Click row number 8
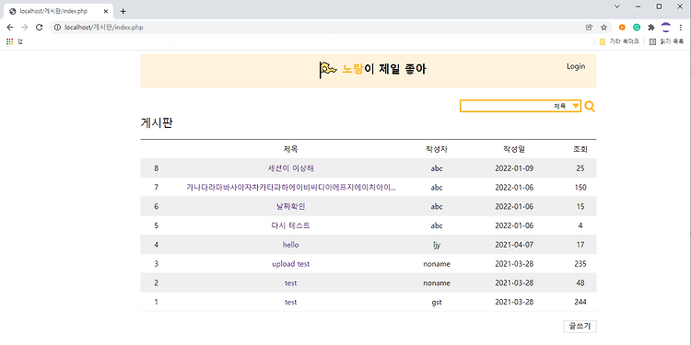Screen dimensions: 691x345 [x=157, y=168]
